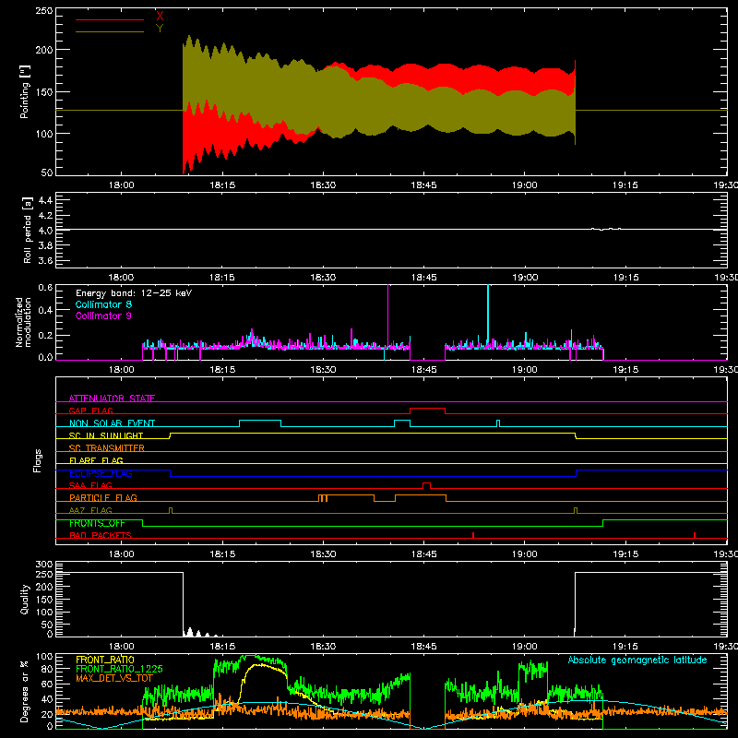Screen dimensions: 738x738
Task: Click the tall magenta Collimator 9 modulation spike
Action: tap(387, 315)
